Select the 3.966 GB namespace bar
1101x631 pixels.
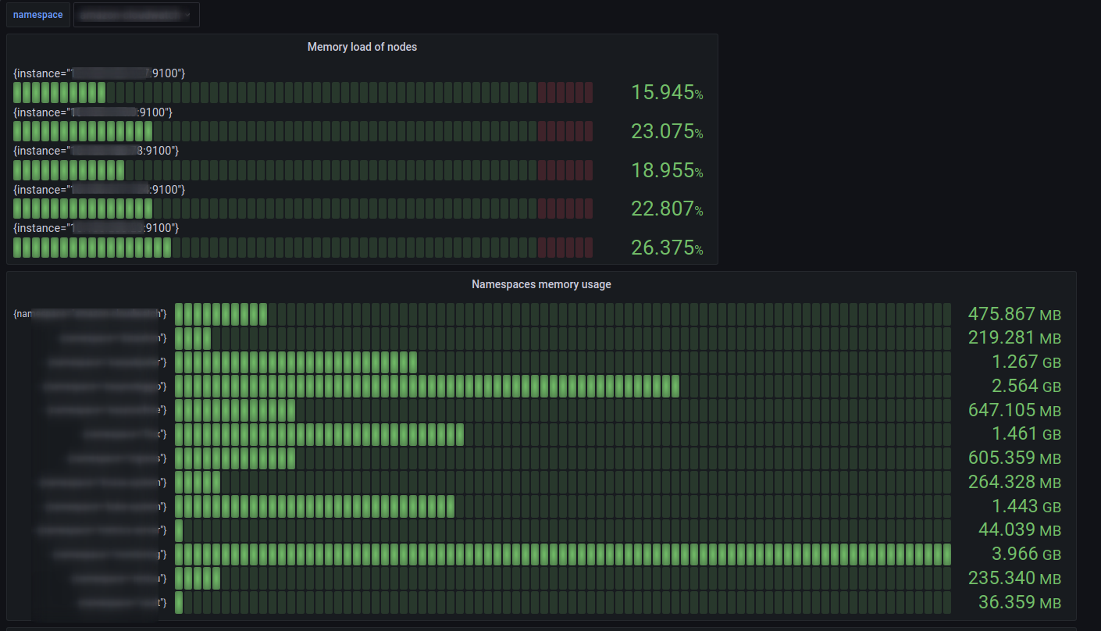pos(562,554)
